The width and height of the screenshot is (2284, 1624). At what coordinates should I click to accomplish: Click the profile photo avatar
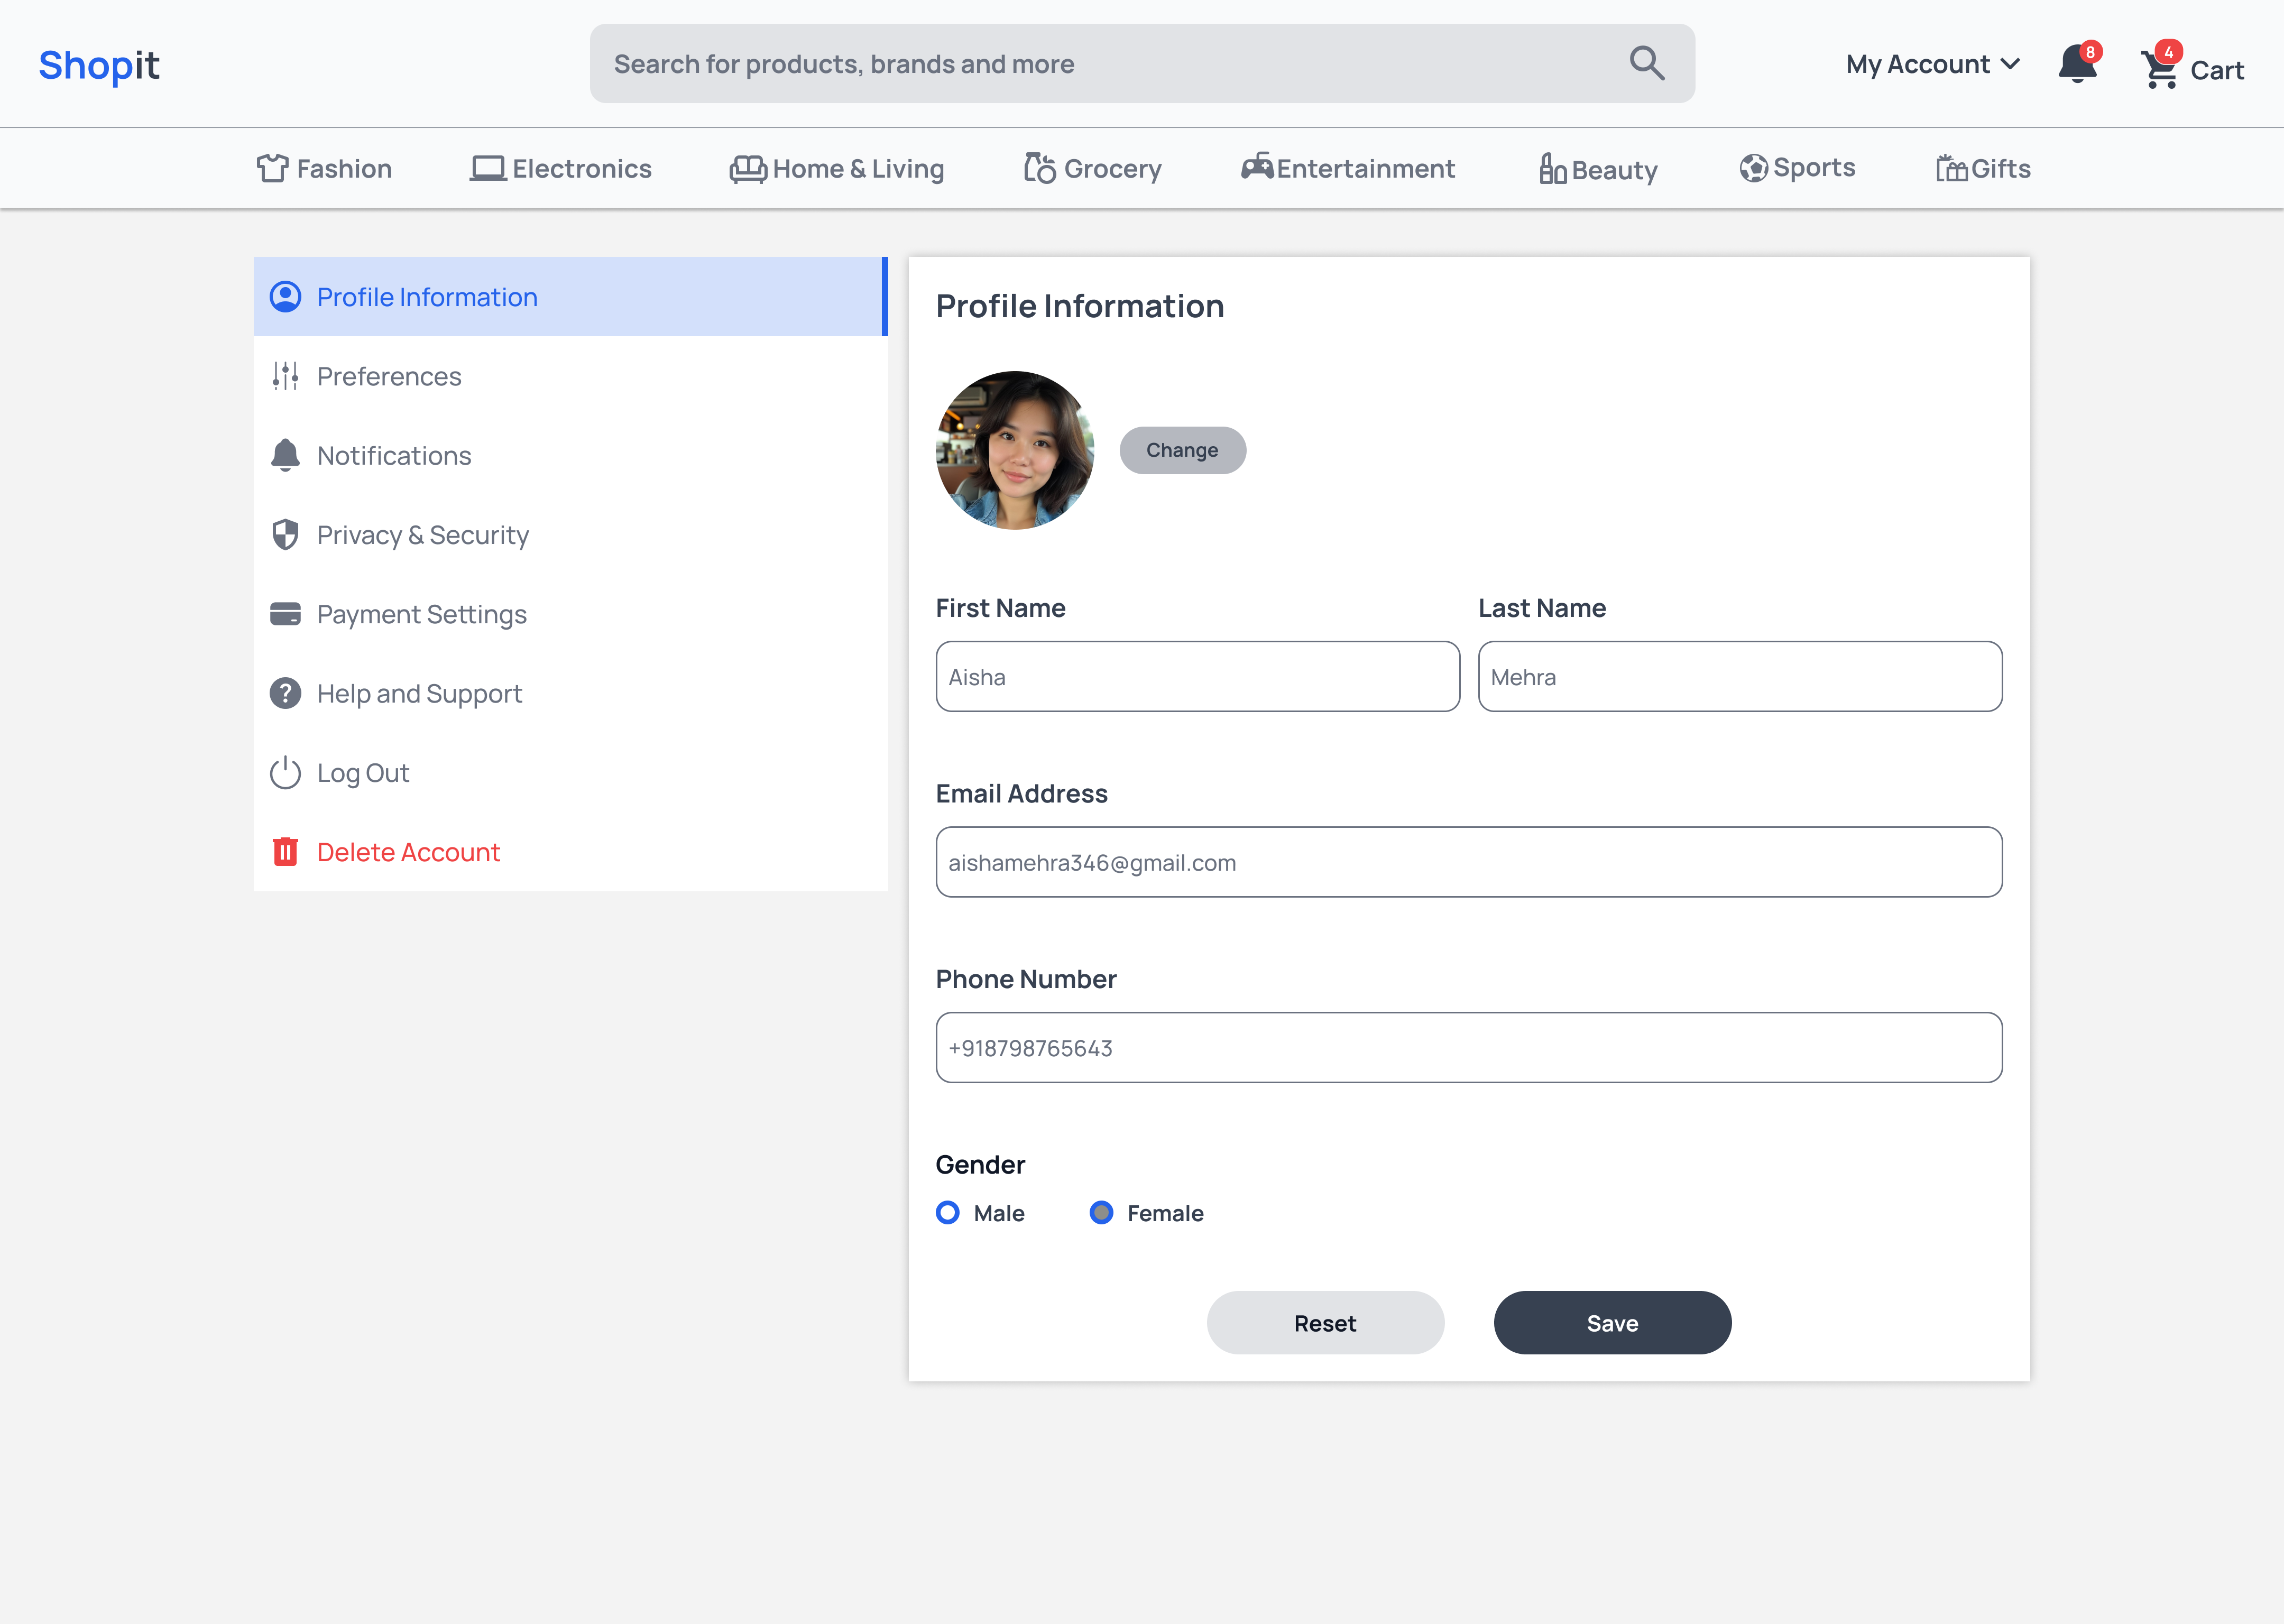coord(1014,450)
